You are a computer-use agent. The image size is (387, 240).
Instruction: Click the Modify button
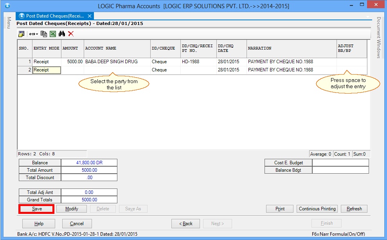(71, 209)
